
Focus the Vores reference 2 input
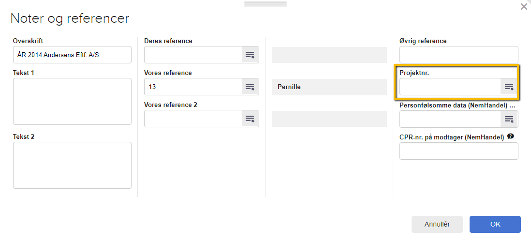click(193, 119)
